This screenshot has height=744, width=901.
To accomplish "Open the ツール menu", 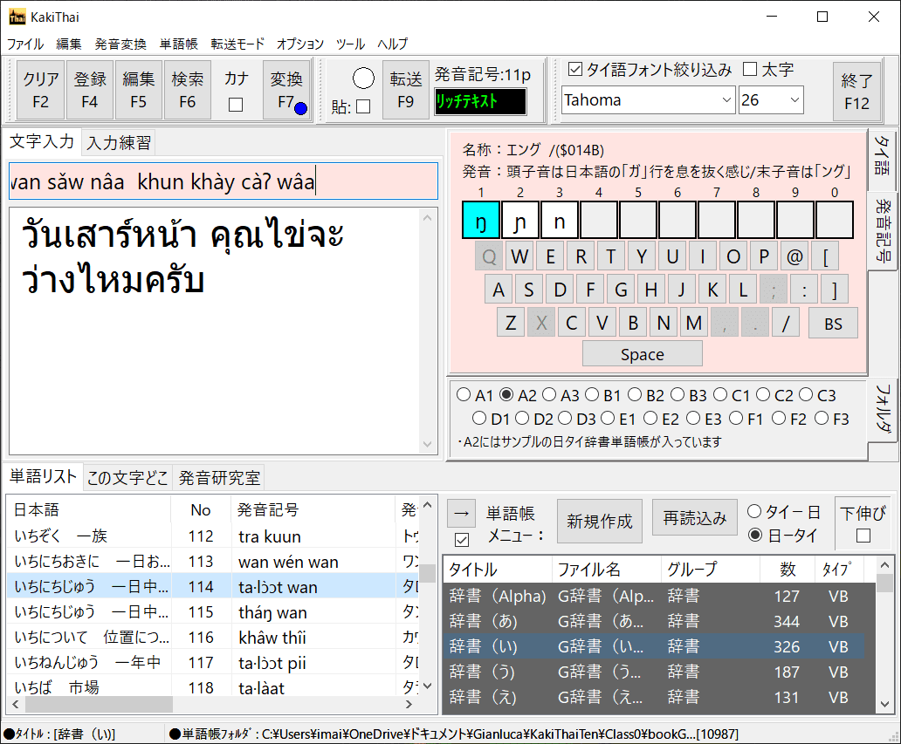I will pos(350,44).
